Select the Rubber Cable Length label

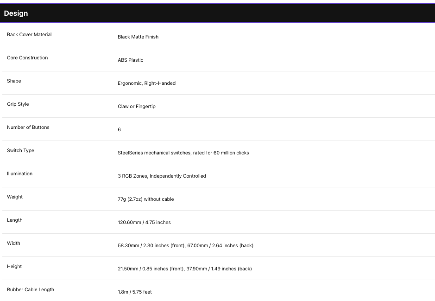[x=31, y=289]
